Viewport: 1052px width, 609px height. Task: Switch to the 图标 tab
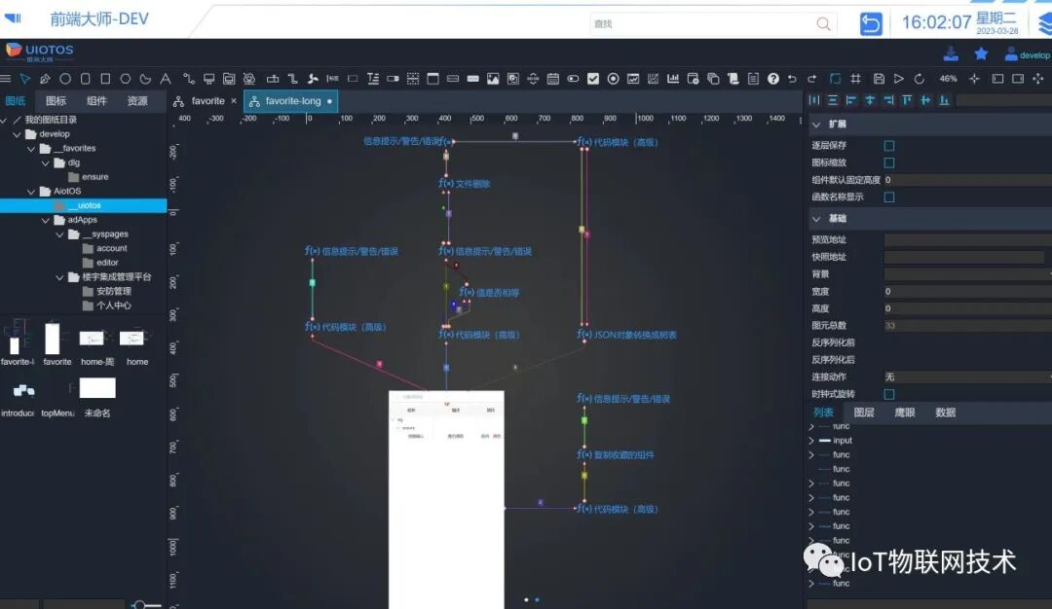point(56,101)
